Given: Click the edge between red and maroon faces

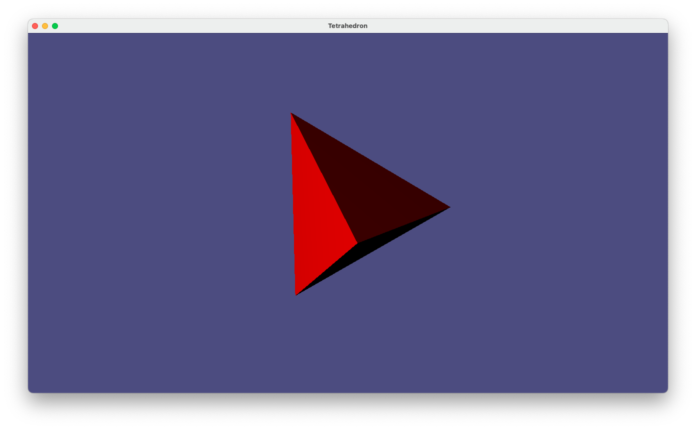Looking at the screenshot, I should point(324,178).
